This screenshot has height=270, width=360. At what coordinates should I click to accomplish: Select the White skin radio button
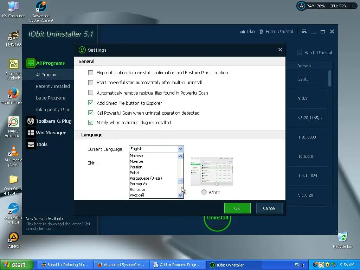click(204, 192)
